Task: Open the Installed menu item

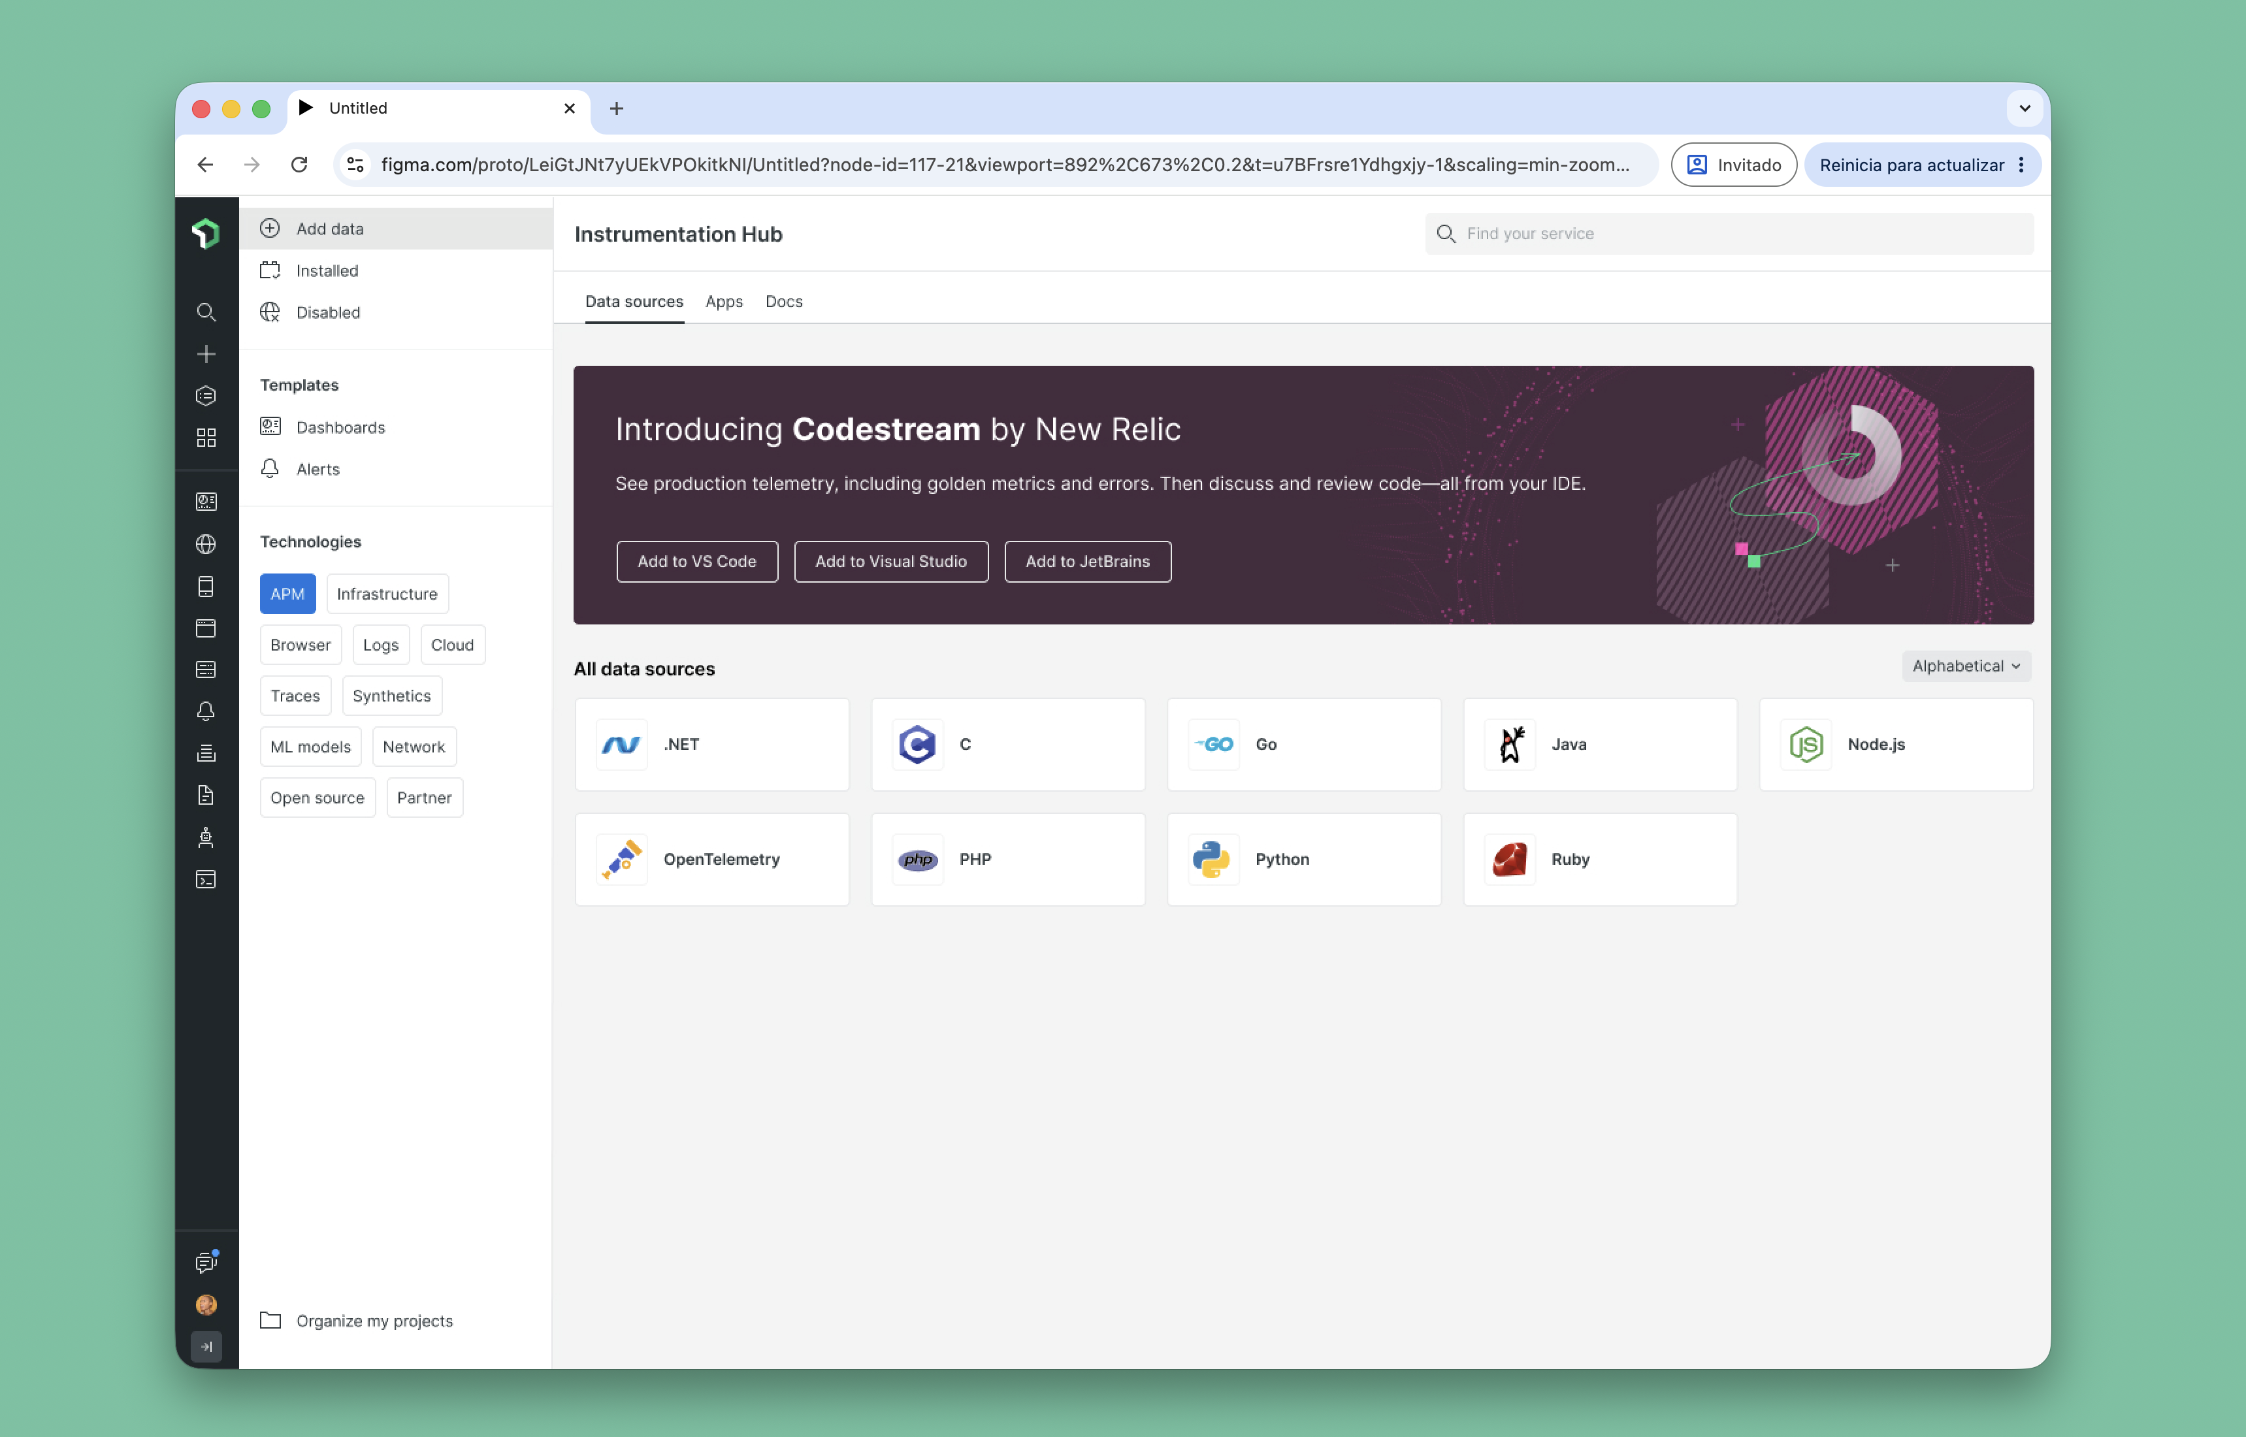Action: pos(396,270)
